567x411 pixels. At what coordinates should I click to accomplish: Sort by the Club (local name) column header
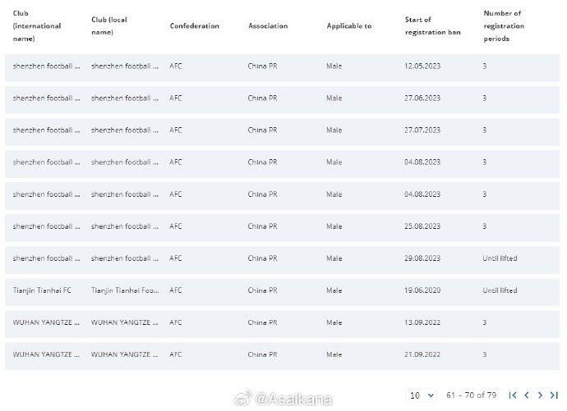109,26
